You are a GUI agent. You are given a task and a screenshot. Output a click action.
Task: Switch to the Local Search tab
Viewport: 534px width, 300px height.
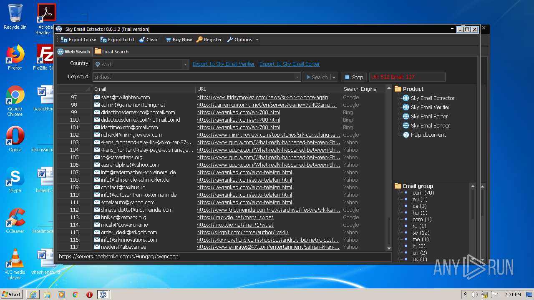111,52
